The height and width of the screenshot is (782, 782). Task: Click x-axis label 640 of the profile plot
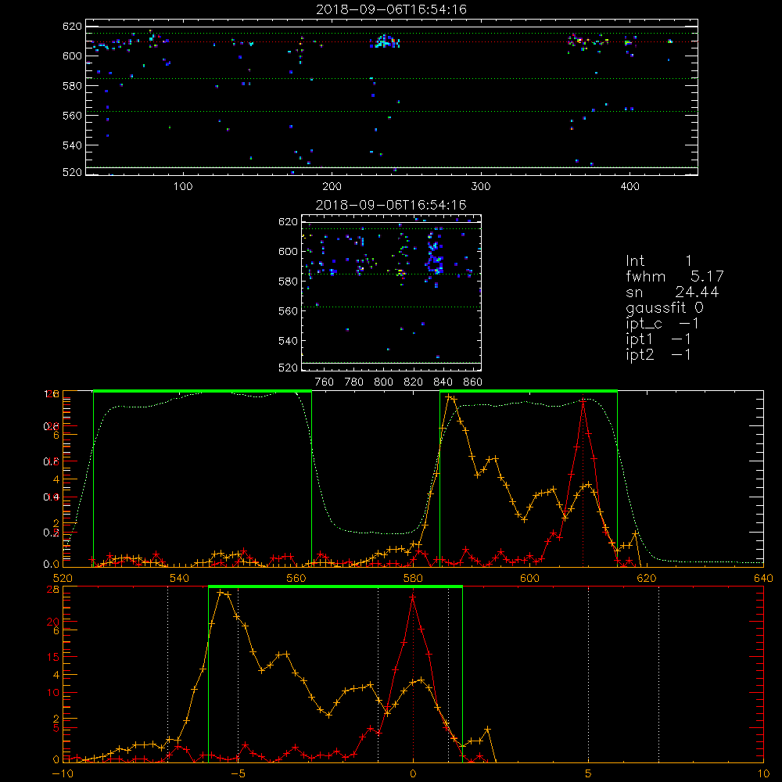pyautogui.click(x=763, y=578)
